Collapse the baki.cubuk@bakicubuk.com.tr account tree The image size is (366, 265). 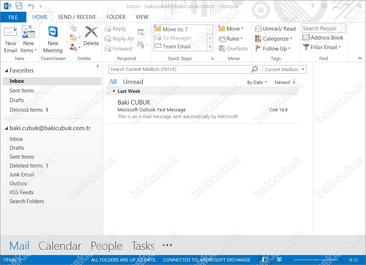pos(6,128)
